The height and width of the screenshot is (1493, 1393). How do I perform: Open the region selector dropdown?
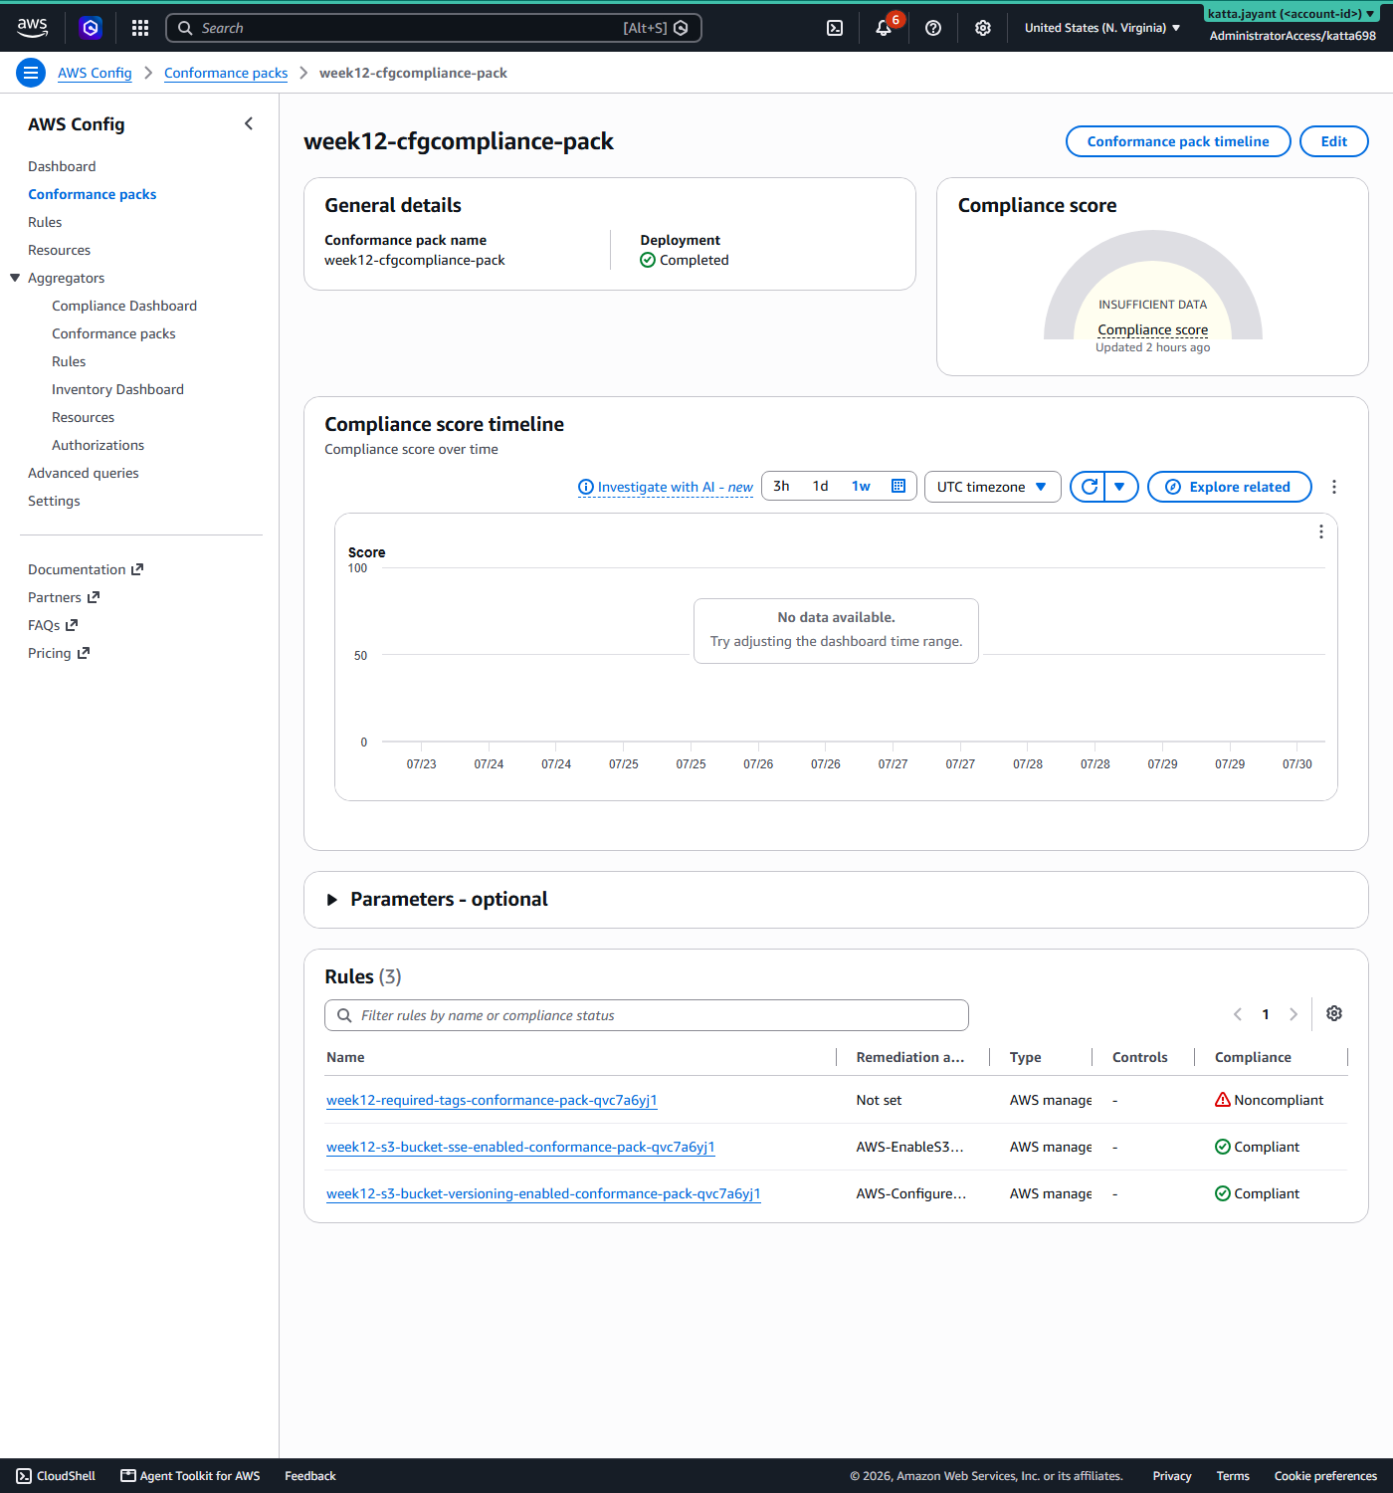(x=1102, y=28)
